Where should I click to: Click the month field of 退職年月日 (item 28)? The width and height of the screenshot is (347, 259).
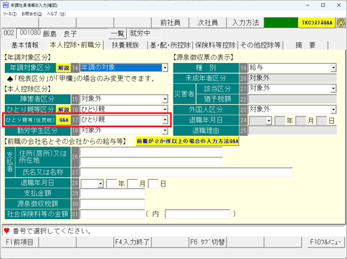[132, 184]
